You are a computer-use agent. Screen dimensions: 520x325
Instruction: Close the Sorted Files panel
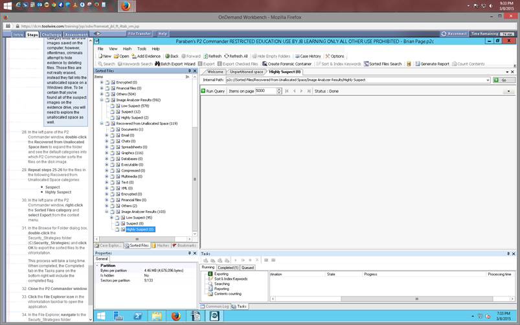point(195,71)
